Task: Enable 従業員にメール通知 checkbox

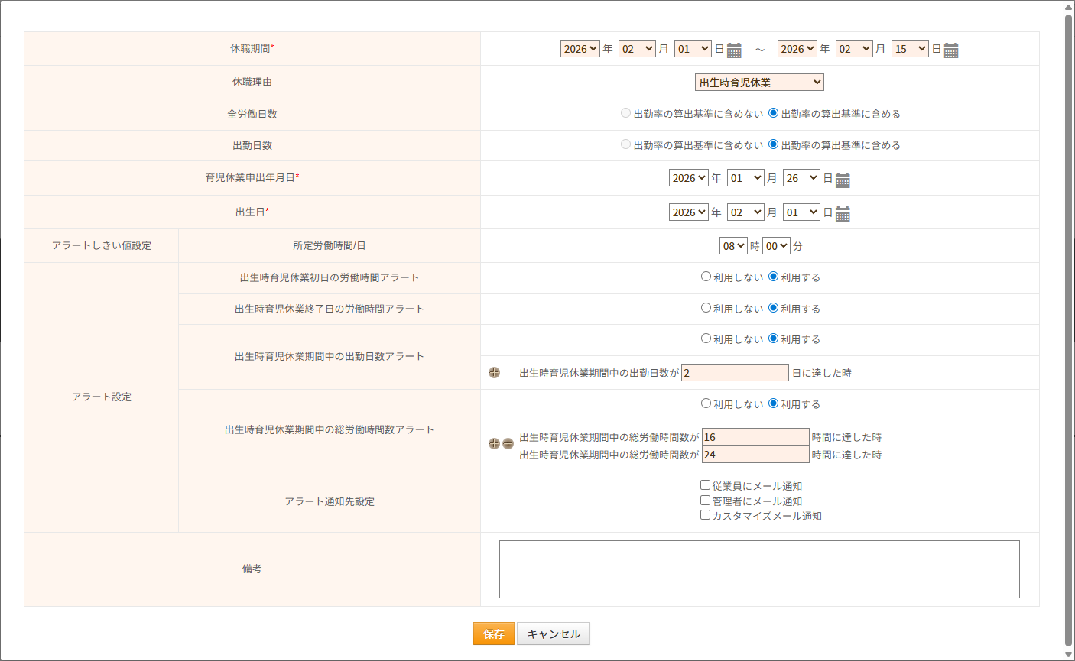Action: tap(706, 485)
